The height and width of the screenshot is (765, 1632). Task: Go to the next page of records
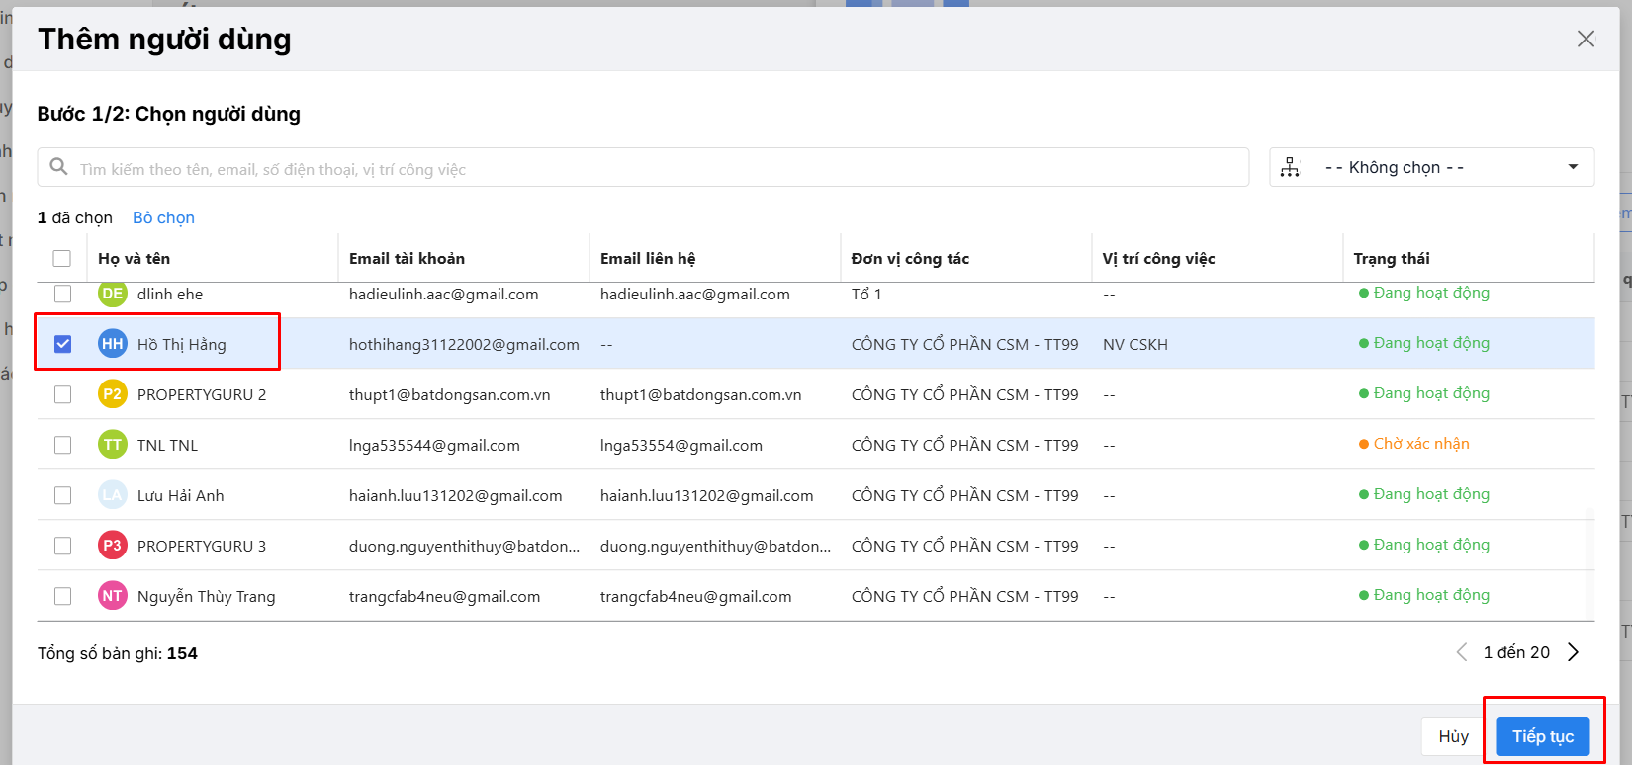(x=1573, y=652)
